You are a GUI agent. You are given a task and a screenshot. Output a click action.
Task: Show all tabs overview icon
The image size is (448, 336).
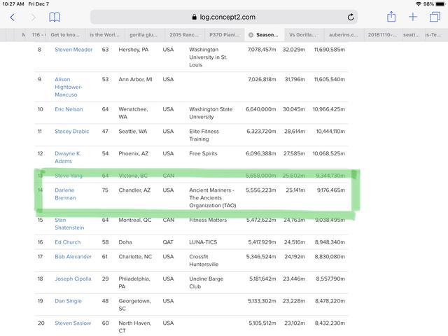[x=435, y=17]
